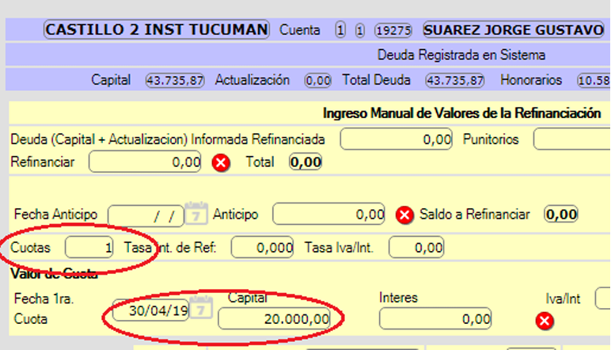
Task: Click the SUAREZ JORGE GUSTAVO name box
Action: coord(514,30)
